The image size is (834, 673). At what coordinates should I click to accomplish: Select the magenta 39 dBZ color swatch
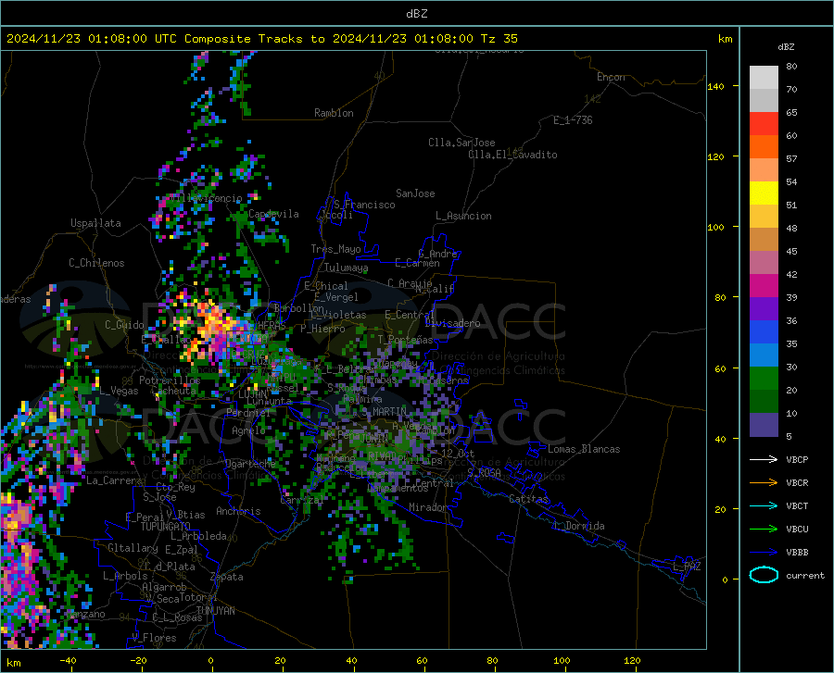764,286
